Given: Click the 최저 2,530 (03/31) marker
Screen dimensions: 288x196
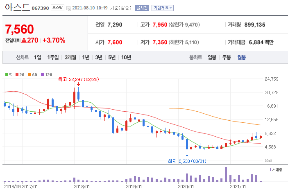Looking at the screenshot, I should (x=187, y=161).
